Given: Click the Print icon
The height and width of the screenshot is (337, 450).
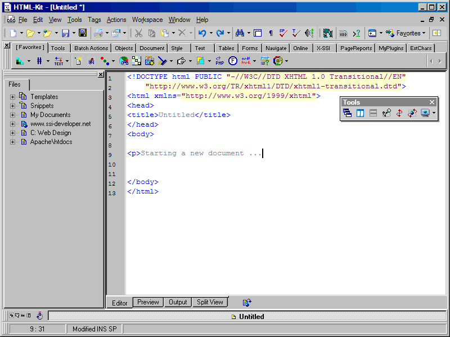Looking at the screenshot, I should (98, 33).
